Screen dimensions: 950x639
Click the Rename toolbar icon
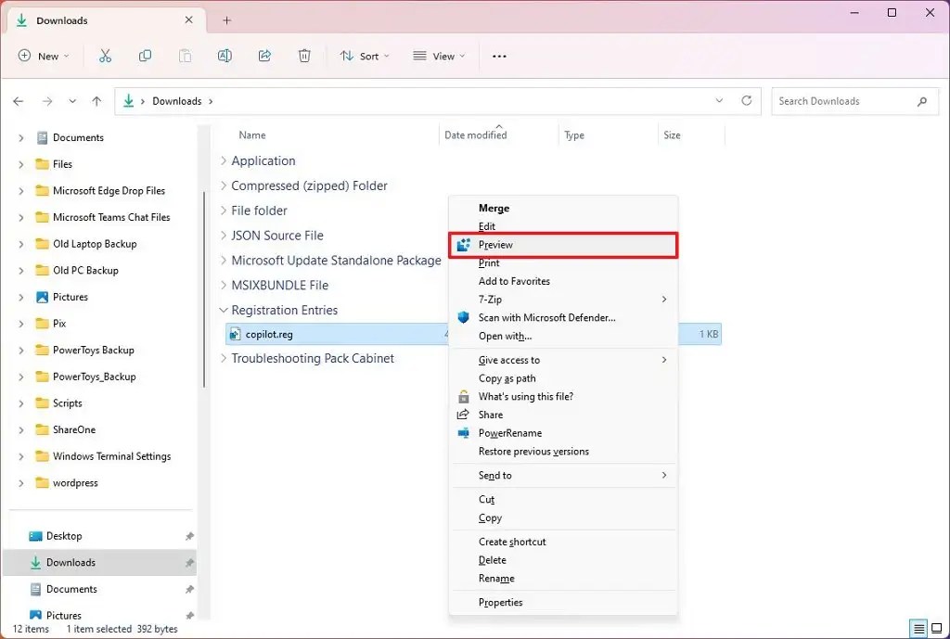(225, 56)
